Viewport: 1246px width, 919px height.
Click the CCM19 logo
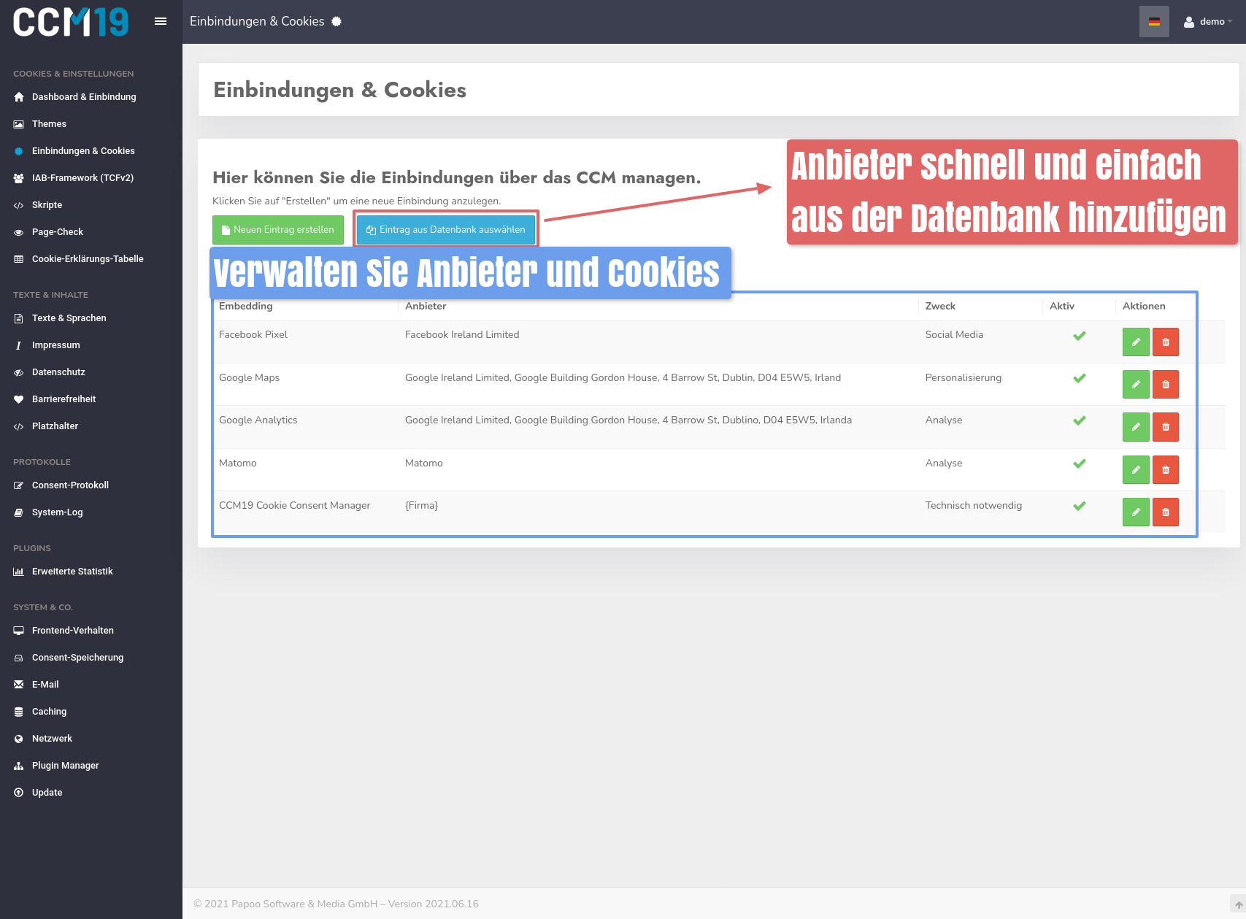click(x=71, y=22)
